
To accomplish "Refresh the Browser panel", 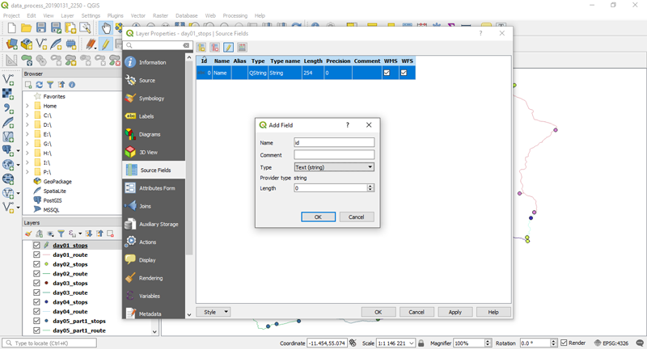I will tap(39, 85).
